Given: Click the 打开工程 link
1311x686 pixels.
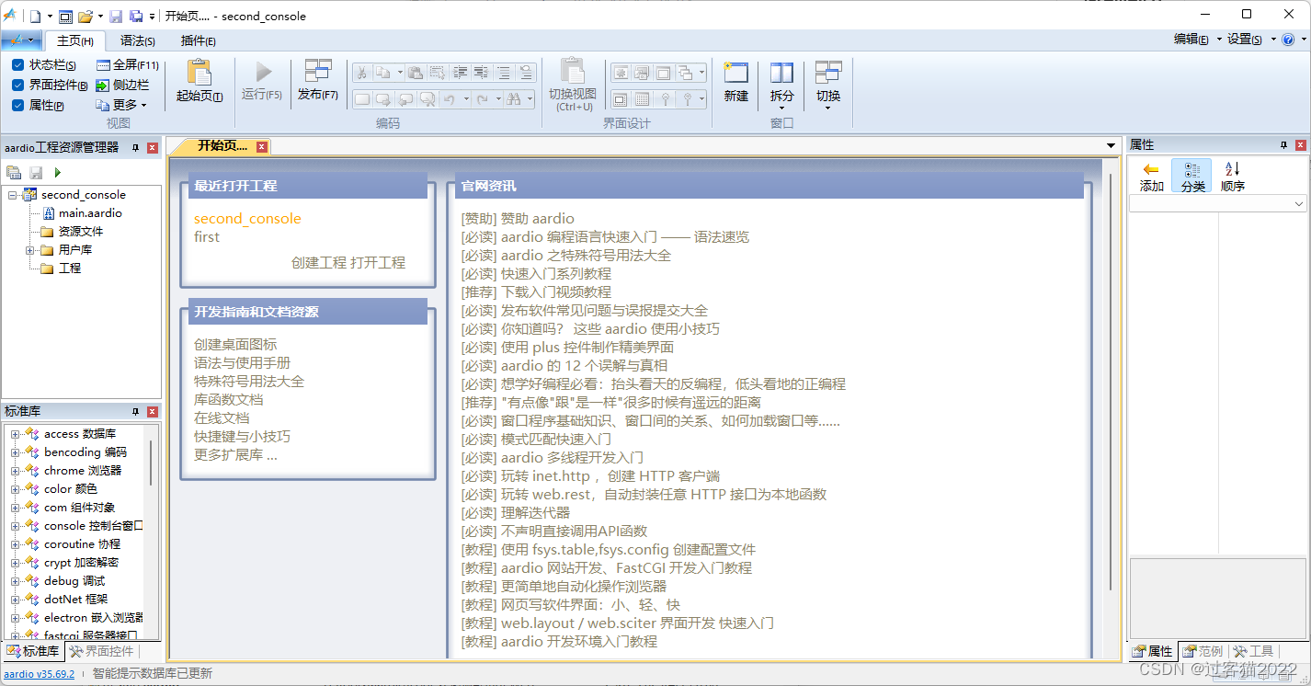Looking at the screenshot, I should 378,262.
